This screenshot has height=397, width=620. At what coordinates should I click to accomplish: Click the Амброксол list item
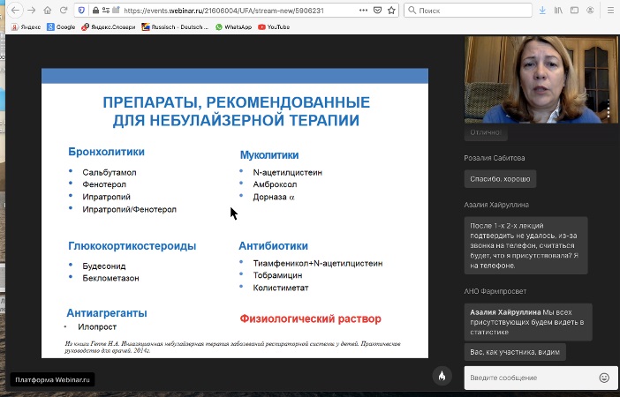275,184
